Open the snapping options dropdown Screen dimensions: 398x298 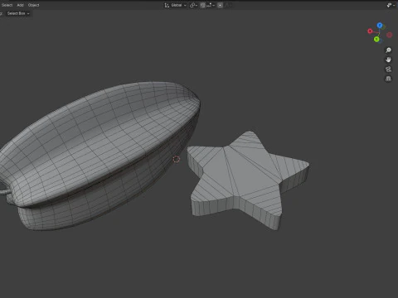(211, 5)
